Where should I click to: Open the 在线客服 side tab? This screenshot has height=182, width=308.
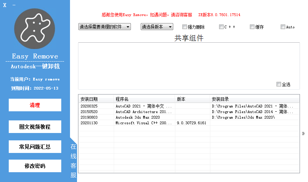[x=73, y=161]
